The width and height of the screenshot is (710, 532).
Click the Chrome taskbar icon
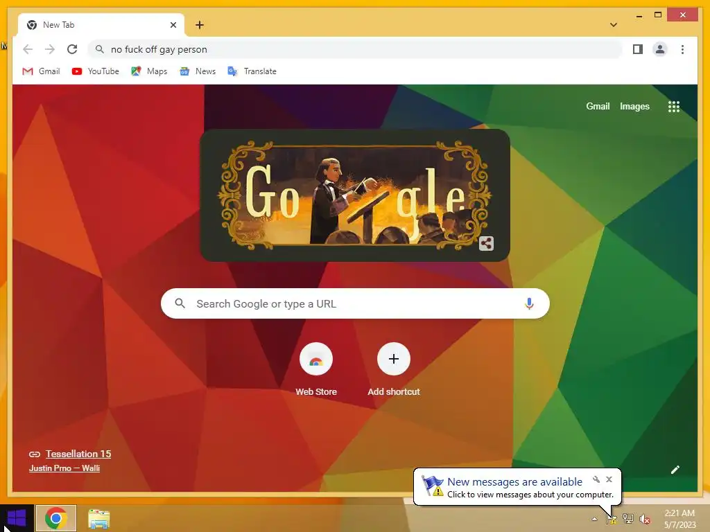(56, 518)
